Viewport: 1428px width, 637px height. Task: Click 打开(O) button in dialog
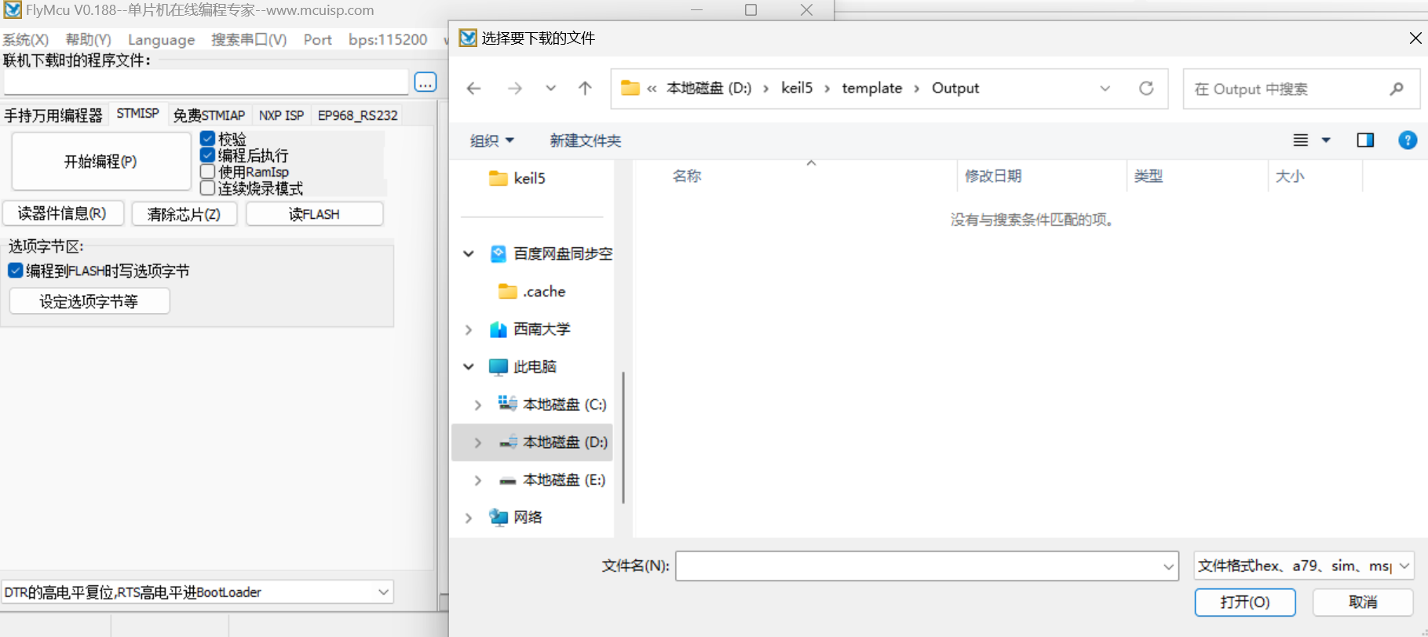pos(1245,602)
